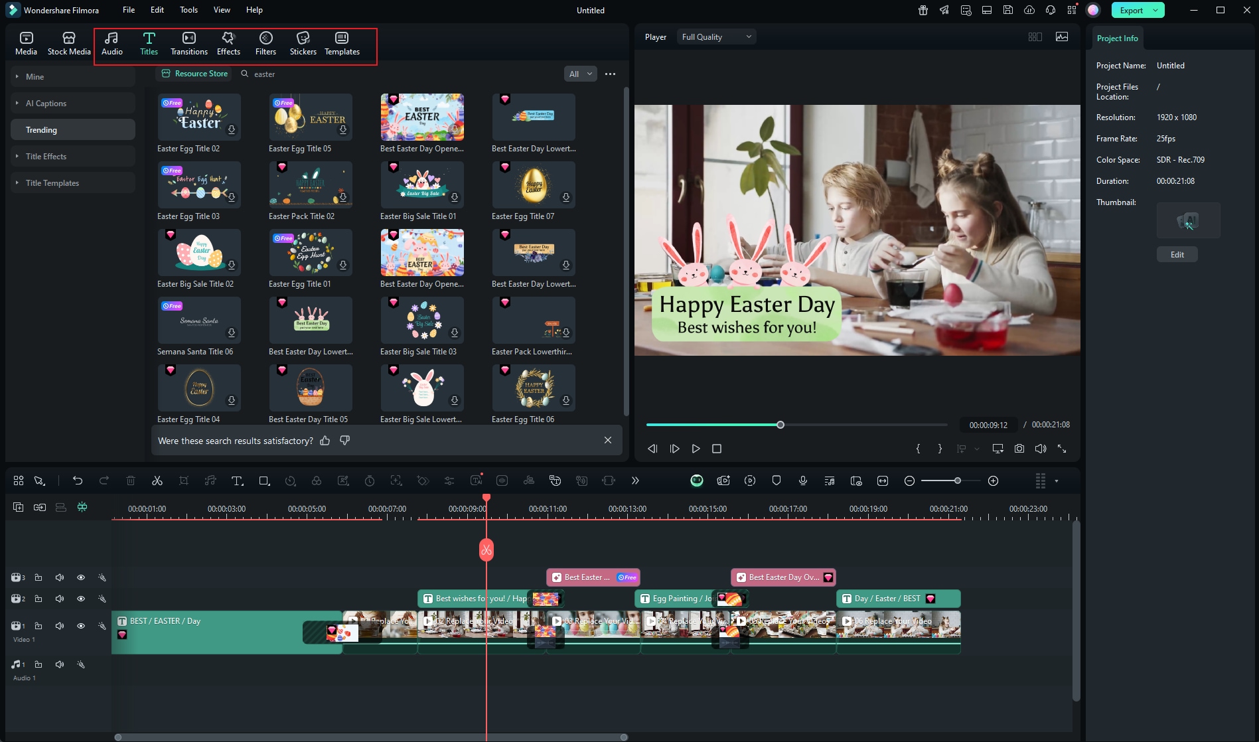Select the BEST / EASTER / Day clip
This screenshot has height=742, width=1259.
click(x=227, y=632)
